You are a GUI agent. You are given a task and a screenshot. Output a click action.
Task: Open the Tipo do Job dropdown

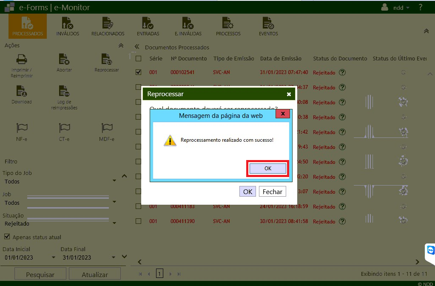(114, 181)
